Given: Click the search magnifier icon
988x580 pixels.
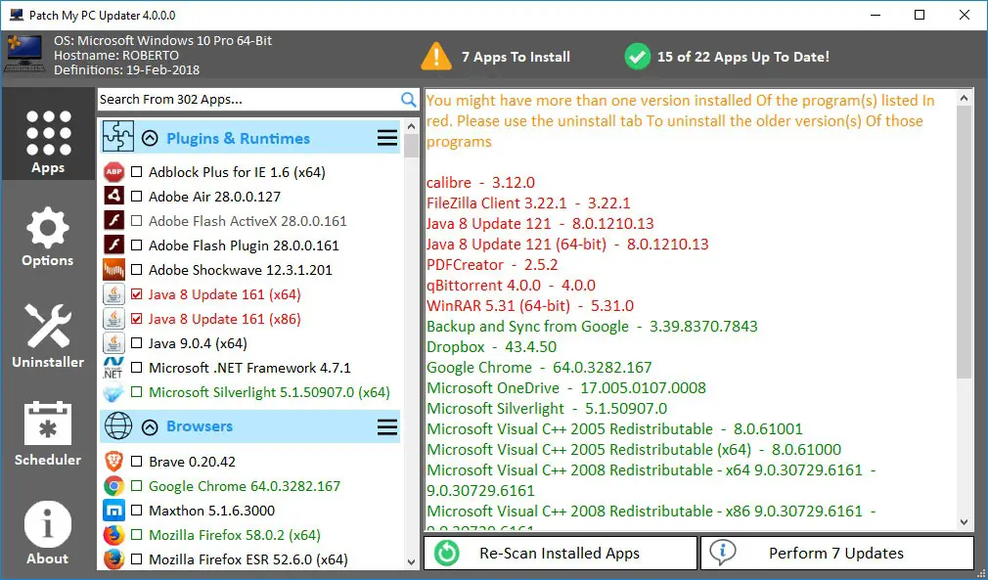Looking at the screenshot, I should 408,100.
